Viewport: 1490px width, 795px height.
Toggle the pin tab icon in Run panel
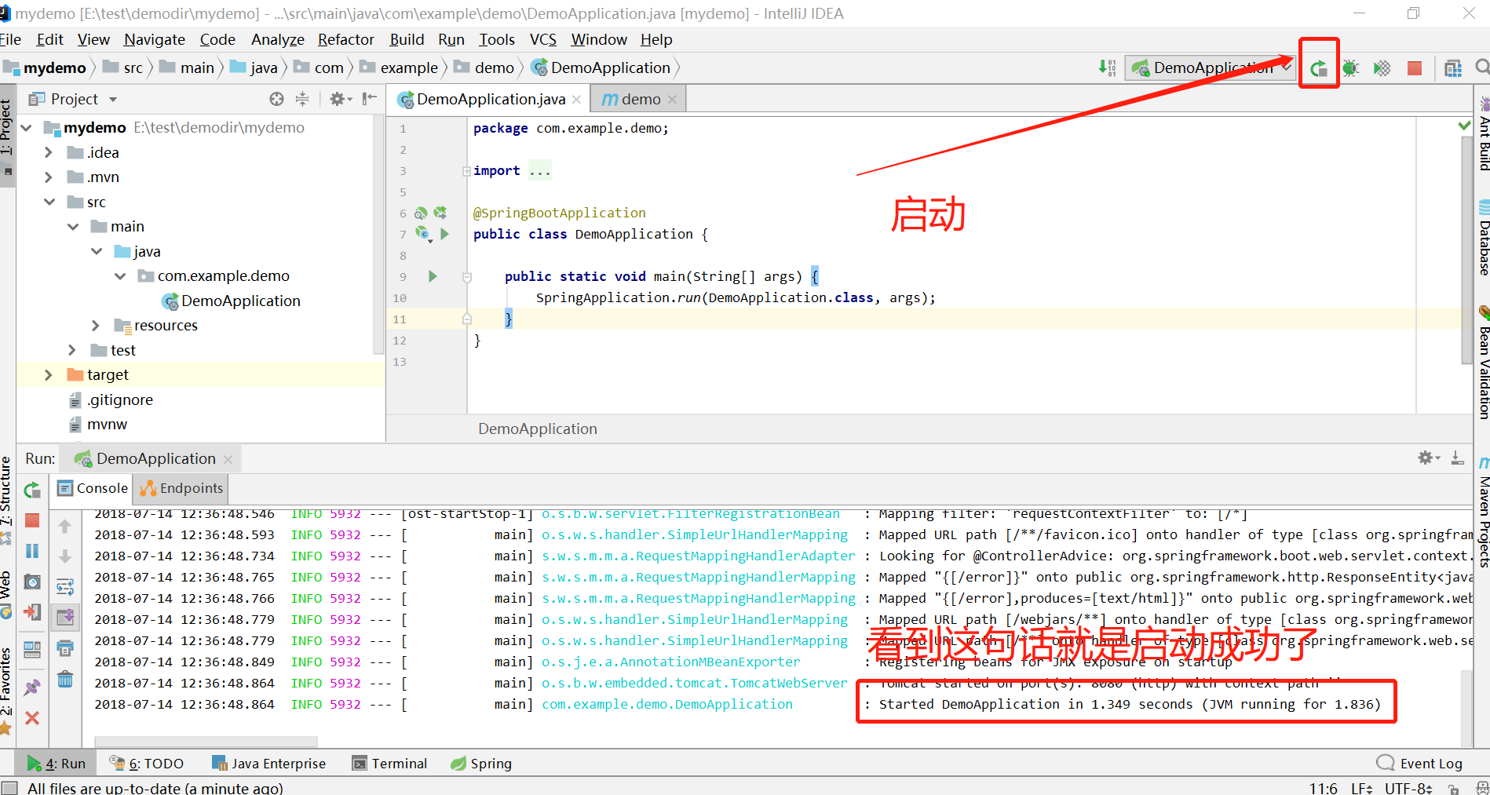click(32, 687)
